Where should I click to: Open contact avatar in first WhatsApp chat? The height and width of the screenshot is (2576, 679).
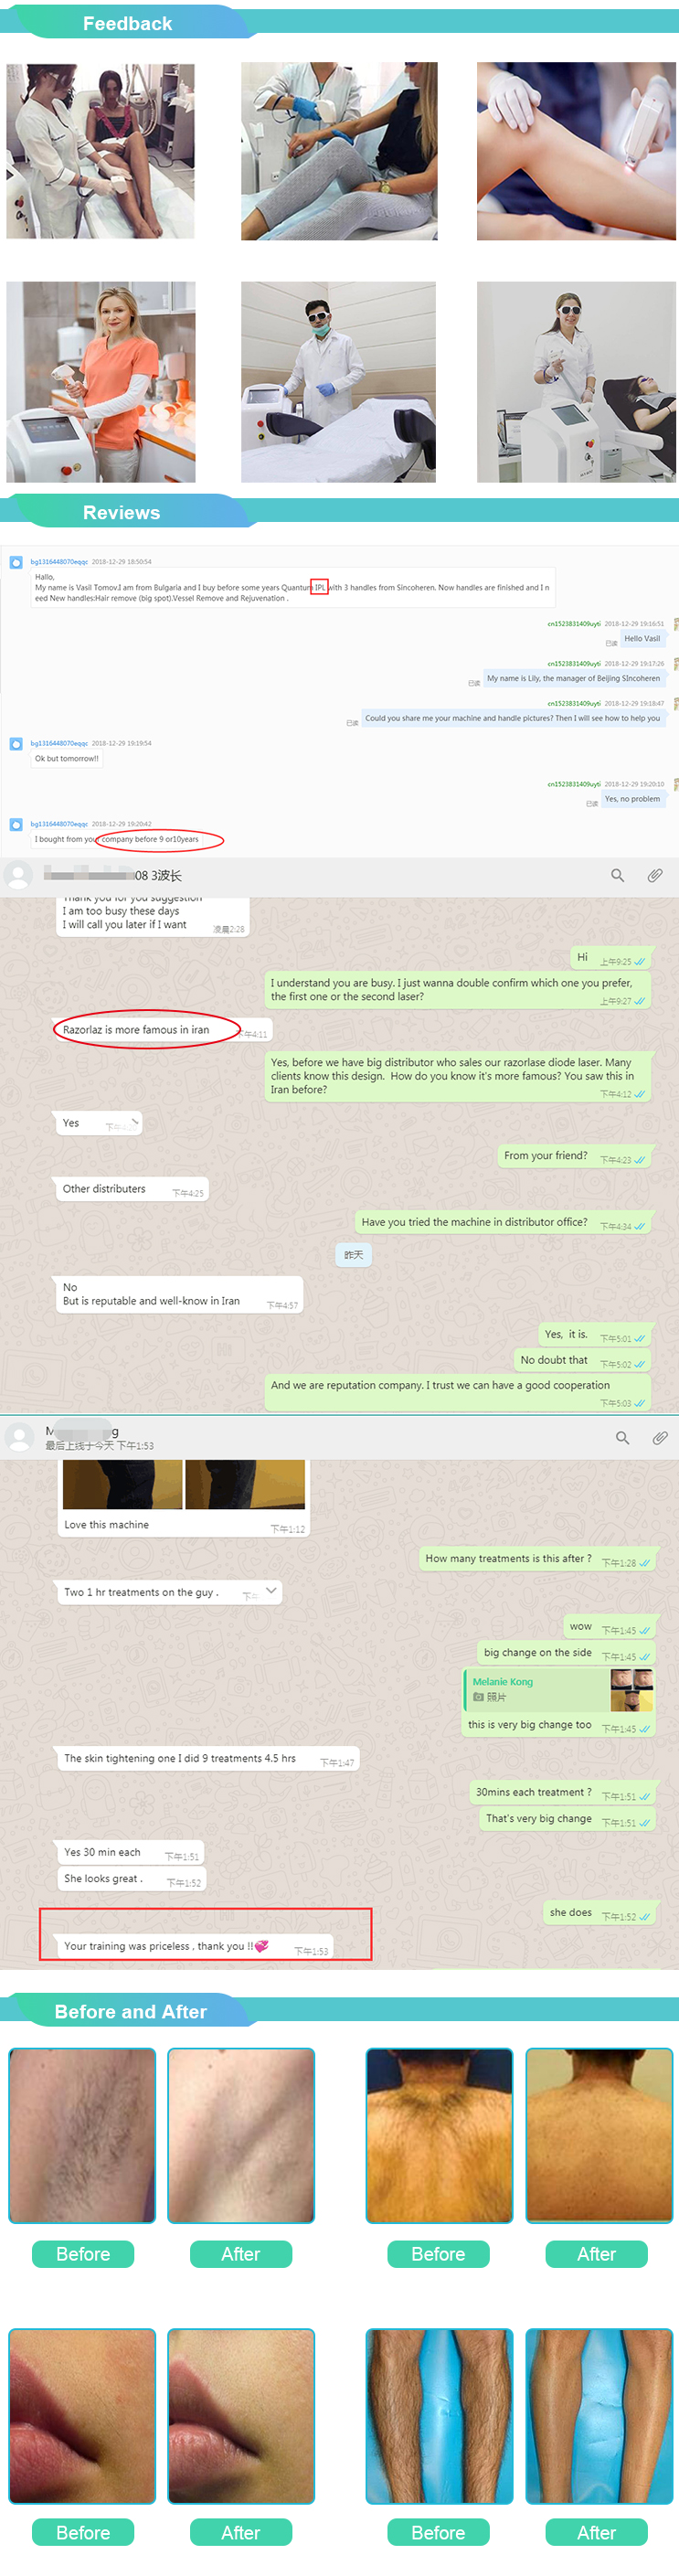(18, 875)
